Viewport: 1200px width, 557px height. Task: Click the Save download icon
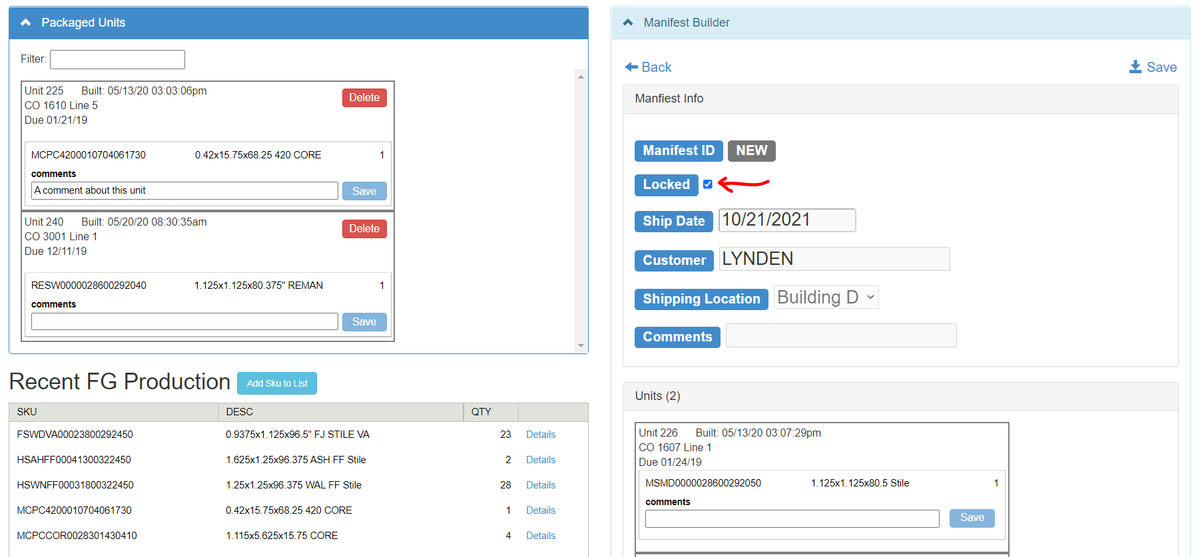[x=1135, y=67]
